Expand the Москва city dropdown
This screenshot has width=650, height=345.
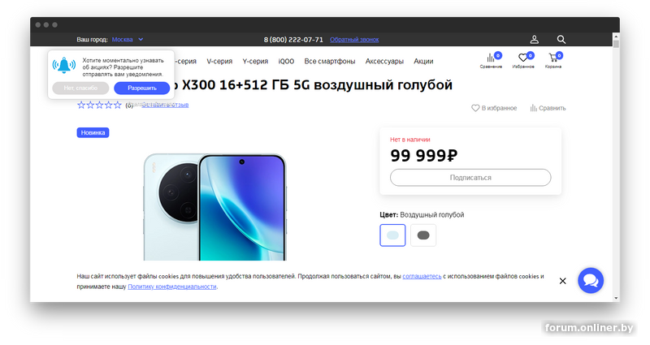[x=128, y=39]
